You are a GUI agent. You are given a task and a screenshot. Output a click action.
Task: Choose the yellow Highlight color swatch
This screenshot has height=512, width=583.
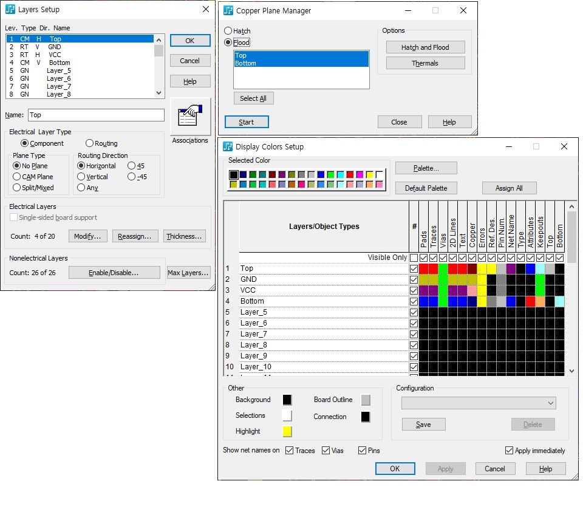[x=287, y=431]
